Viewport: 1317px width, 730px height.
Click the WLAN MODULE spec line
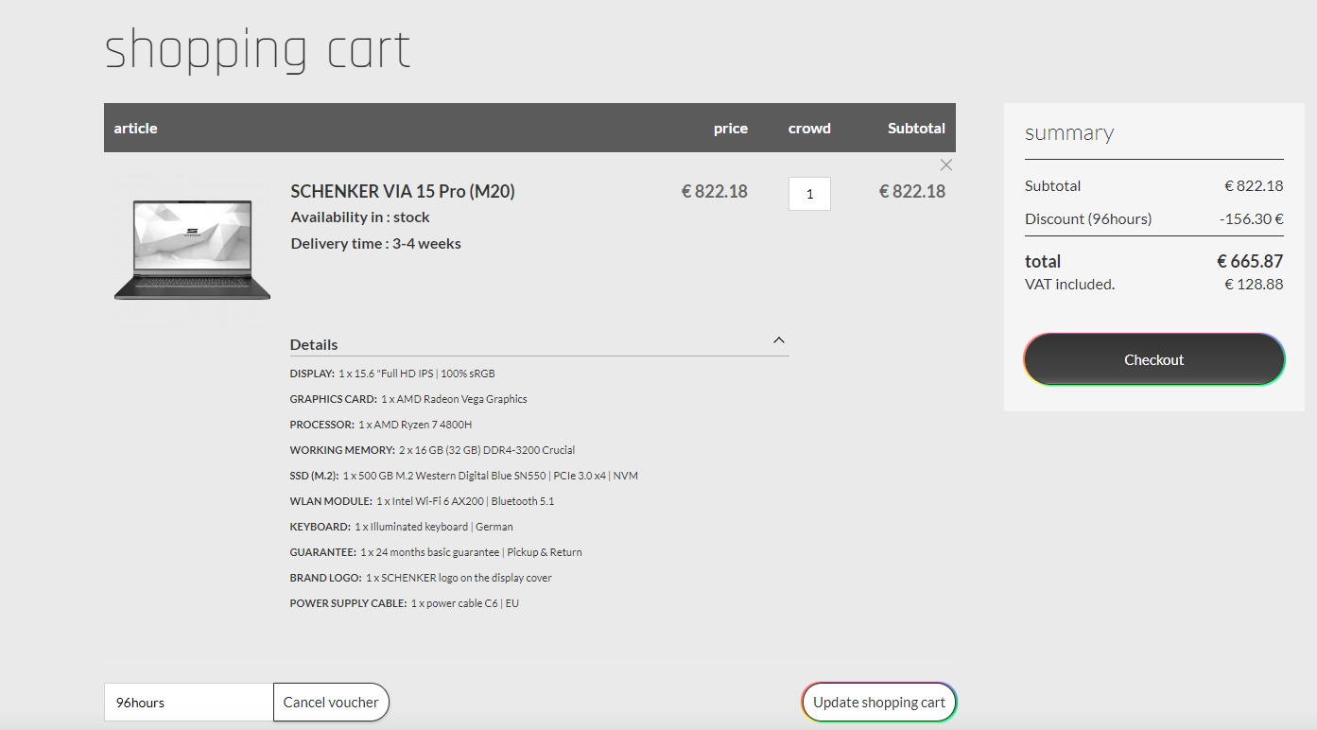click(422, 501)
